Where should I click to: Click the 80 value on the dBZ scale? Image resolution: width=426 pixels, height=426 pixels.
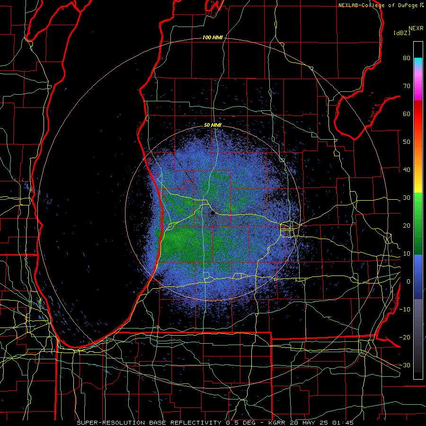click(x=407, y=58)
